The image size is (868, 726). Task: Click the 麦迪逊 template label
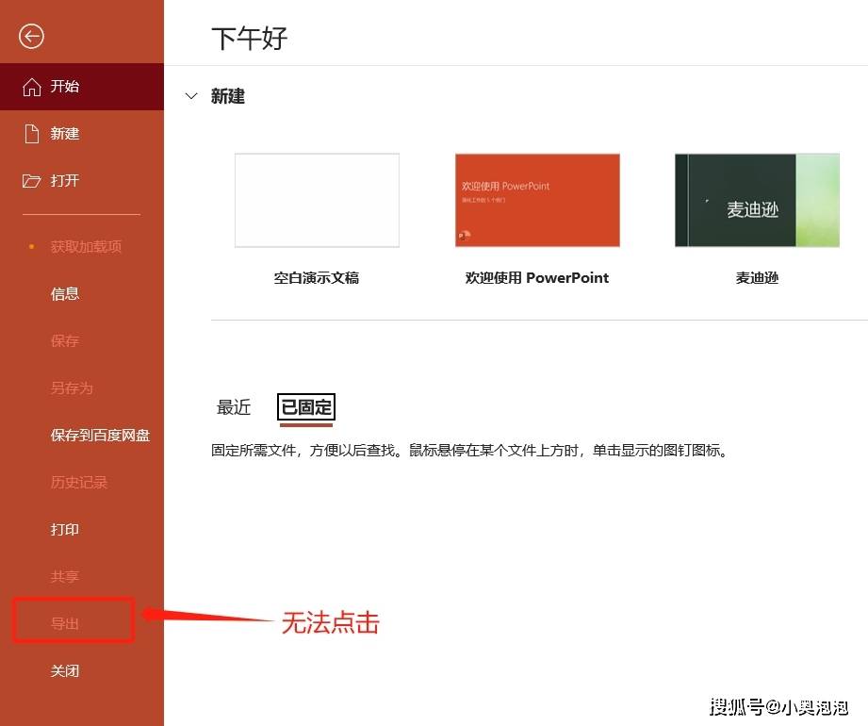pos(758,277)
